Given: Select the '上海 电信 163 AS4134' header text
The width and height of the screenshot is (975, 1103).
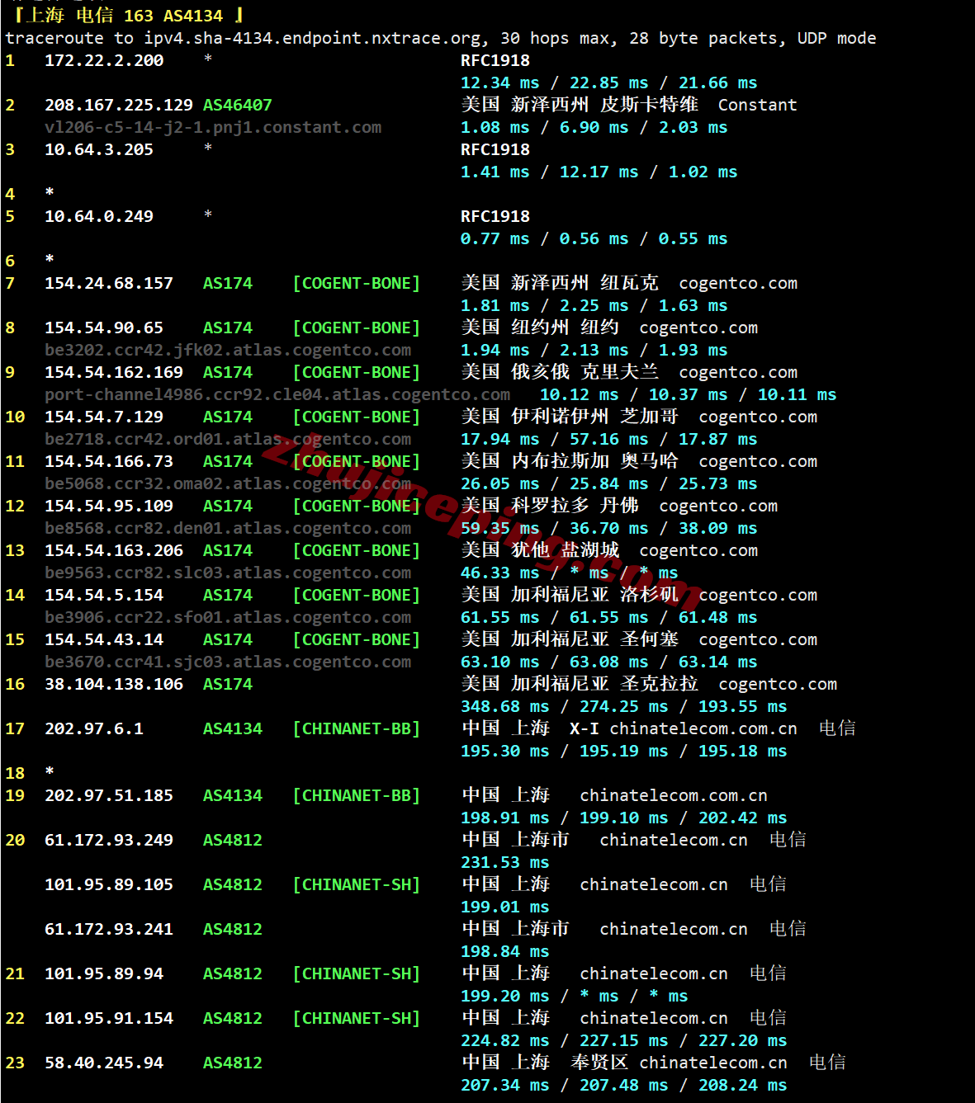Looking at the screenshot, I should (125, 16).
